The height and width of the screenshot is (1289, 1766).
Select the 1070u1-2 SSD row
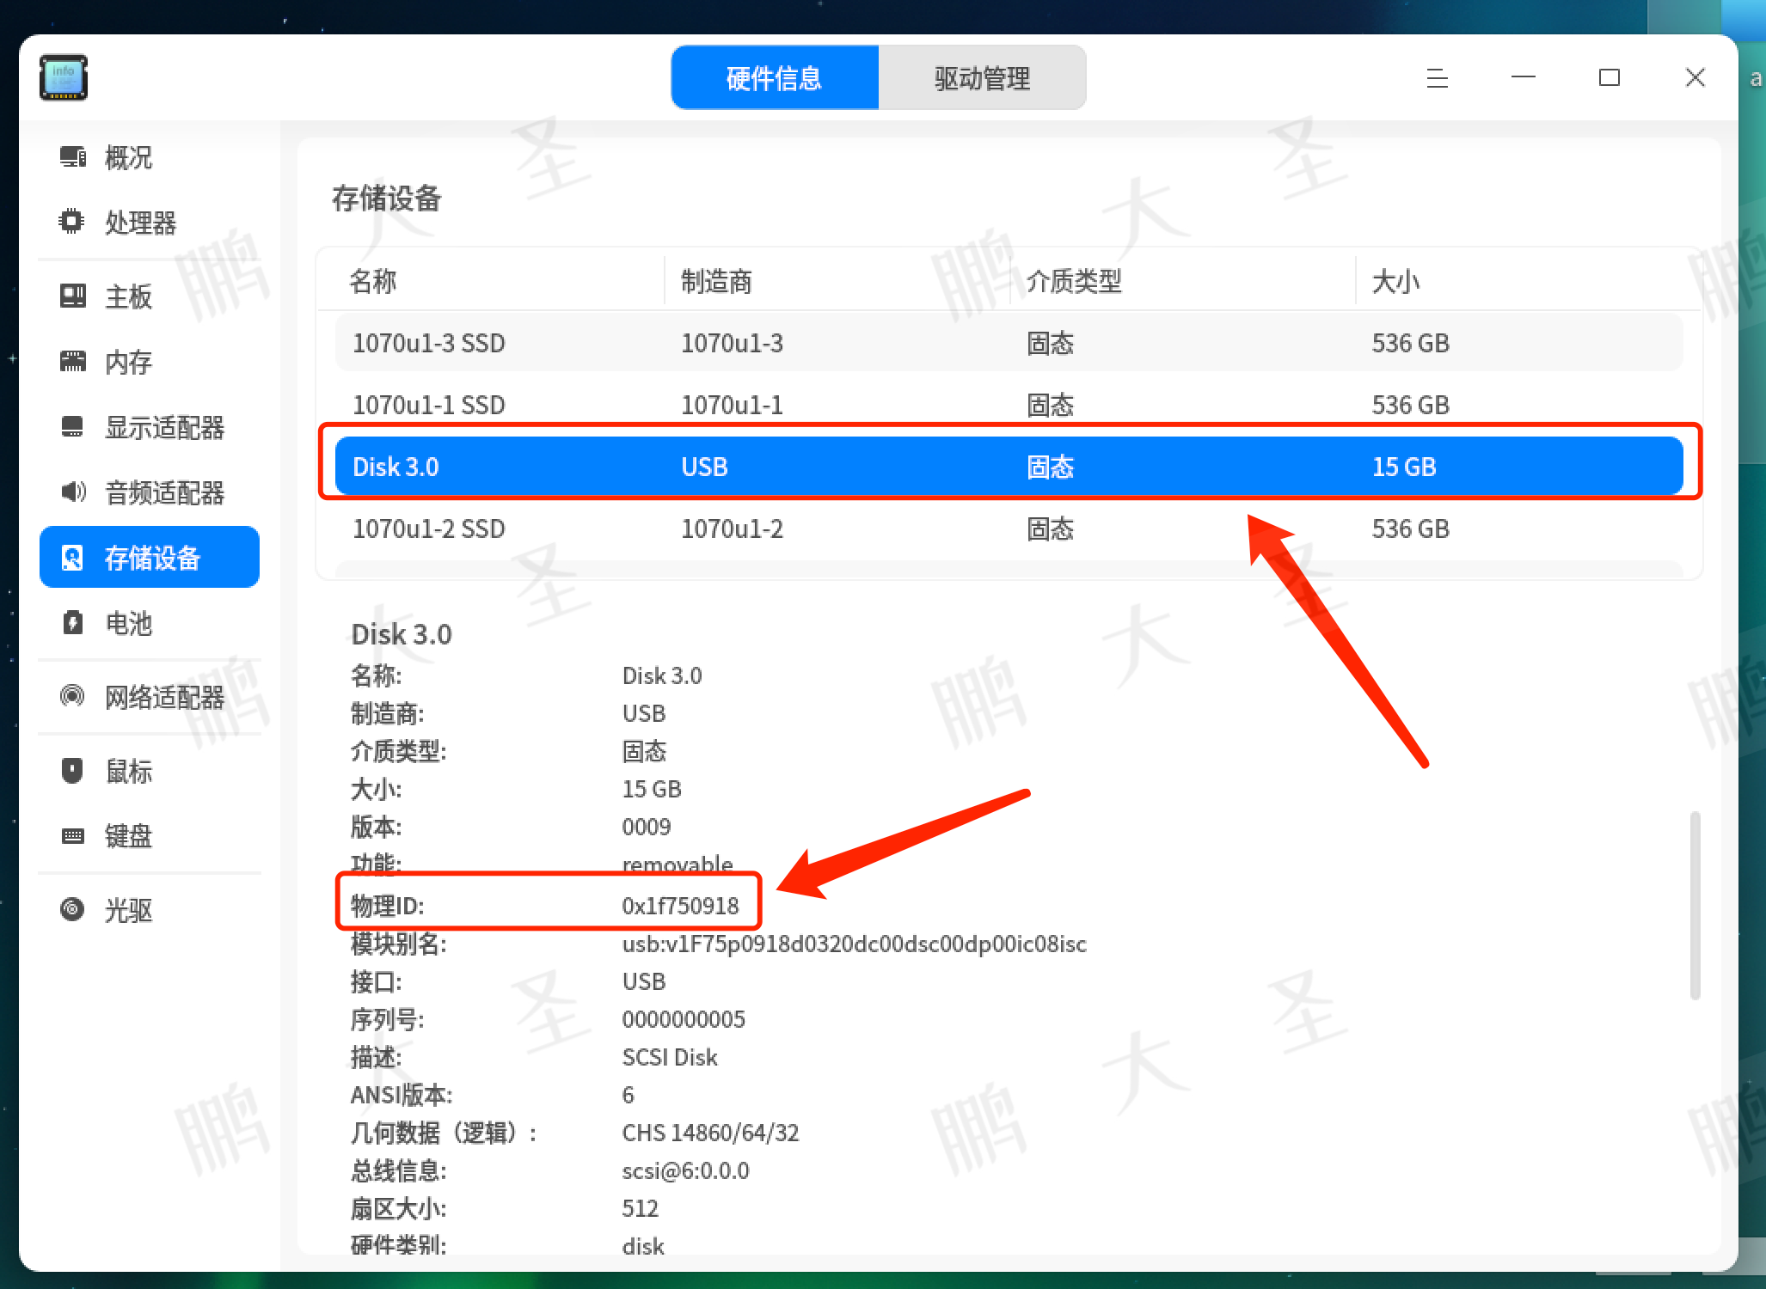pos(1009,528)
